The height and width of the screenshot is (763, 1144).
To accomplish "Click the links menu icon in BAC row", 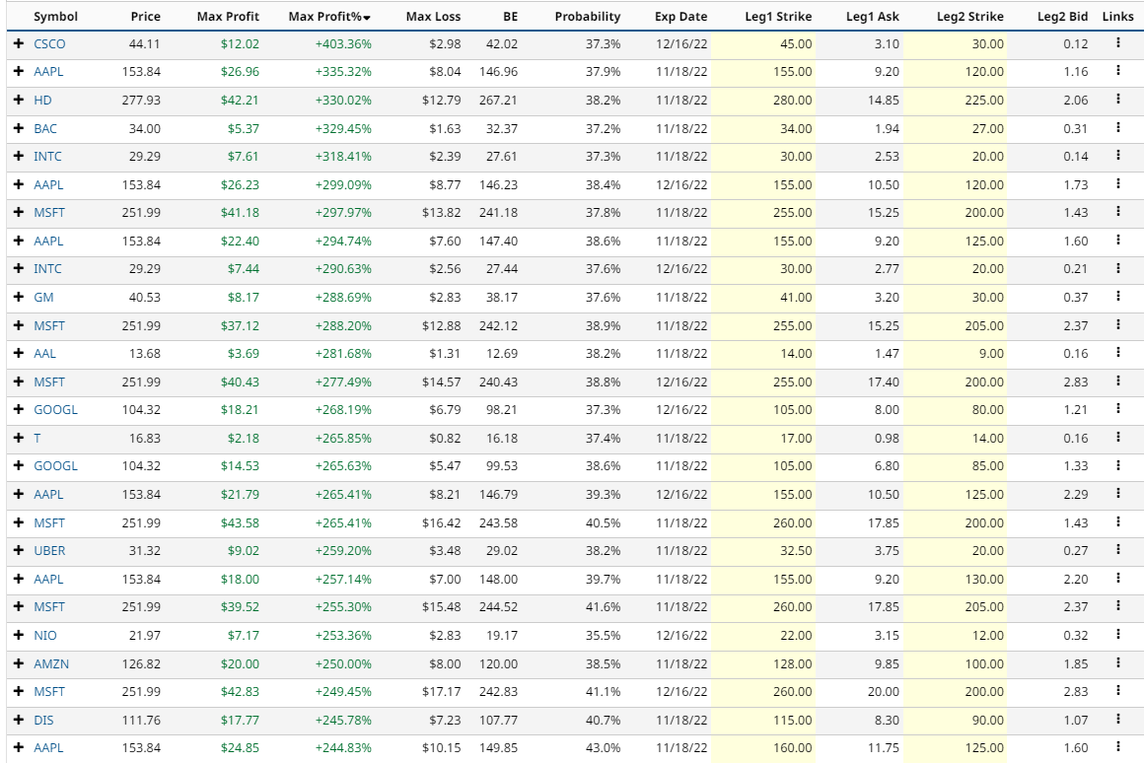I will point(1117,128).
